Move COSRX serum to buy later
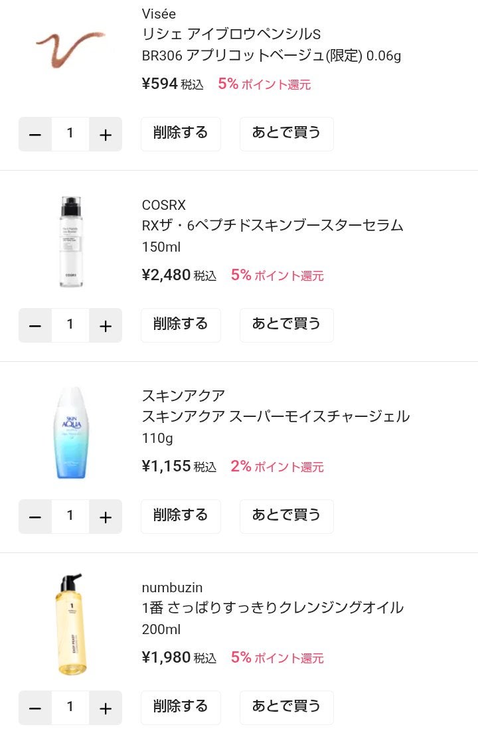This screenshot has height=731, width=478. (x=286, y=325)
